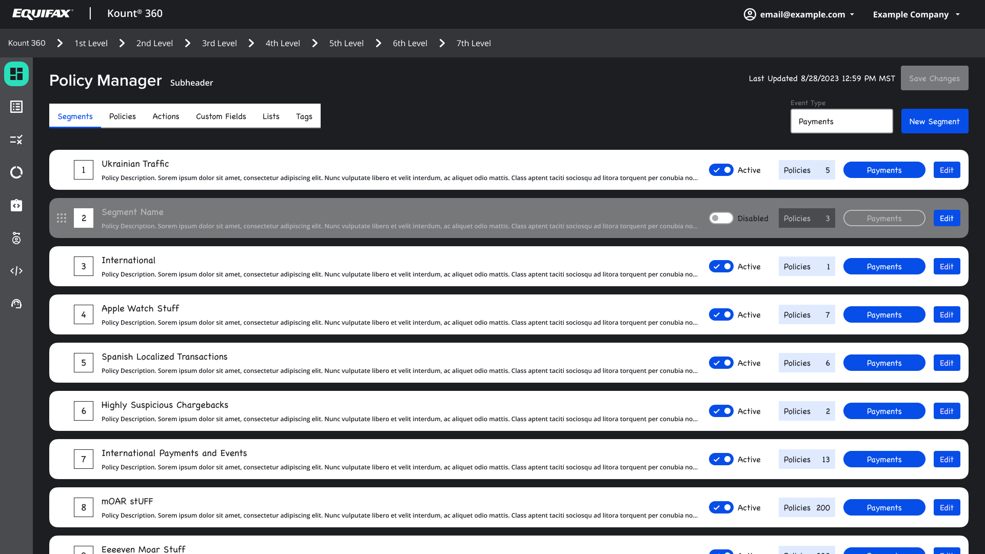Open Policies 13 count on row 7
This screenshot has height=554, width=985.
[x=806, y=459]
